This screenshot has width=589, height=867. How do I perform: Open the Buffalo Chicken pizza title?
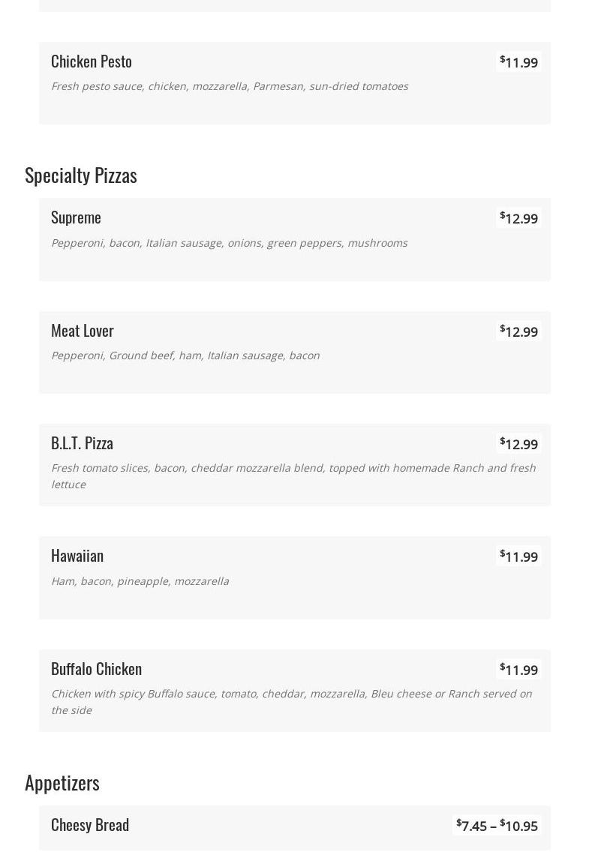pyautogui.click(x=96, y=669)
